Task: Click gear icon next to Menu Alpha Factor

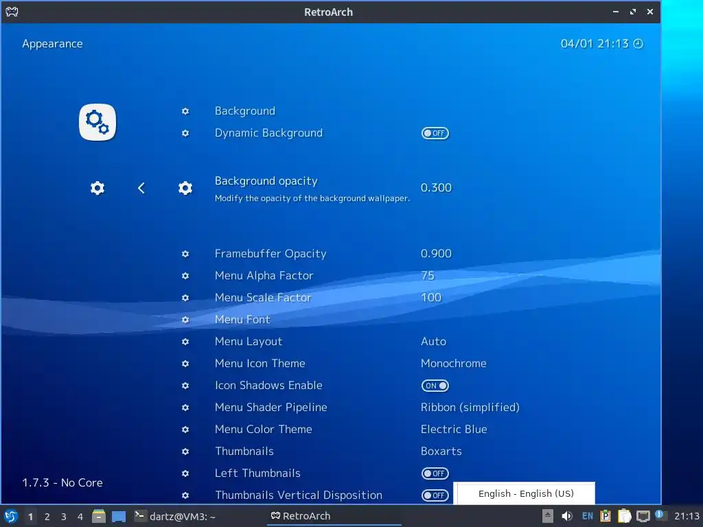Action: (x=185, y=276)
